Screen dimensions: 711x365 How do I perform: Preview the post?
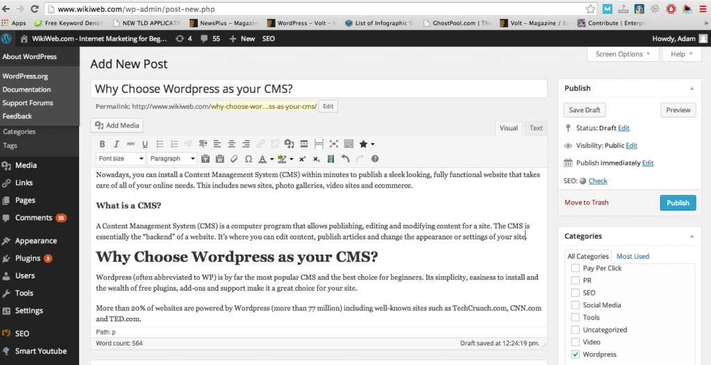(x=678, y=110)
